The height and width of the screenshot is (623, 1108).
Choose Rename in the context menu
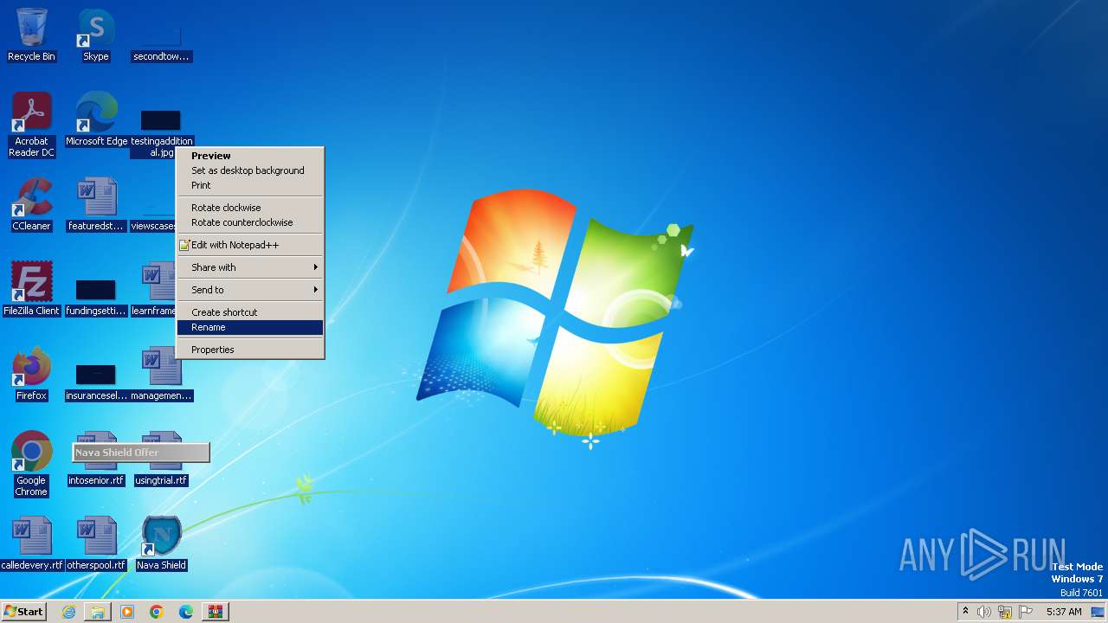[250, 327]
